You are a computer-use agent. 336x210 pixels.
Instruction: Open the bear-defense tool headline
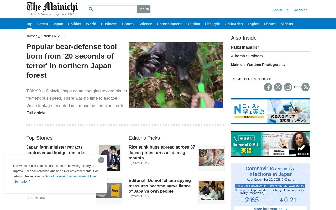(x=72, y=61)
